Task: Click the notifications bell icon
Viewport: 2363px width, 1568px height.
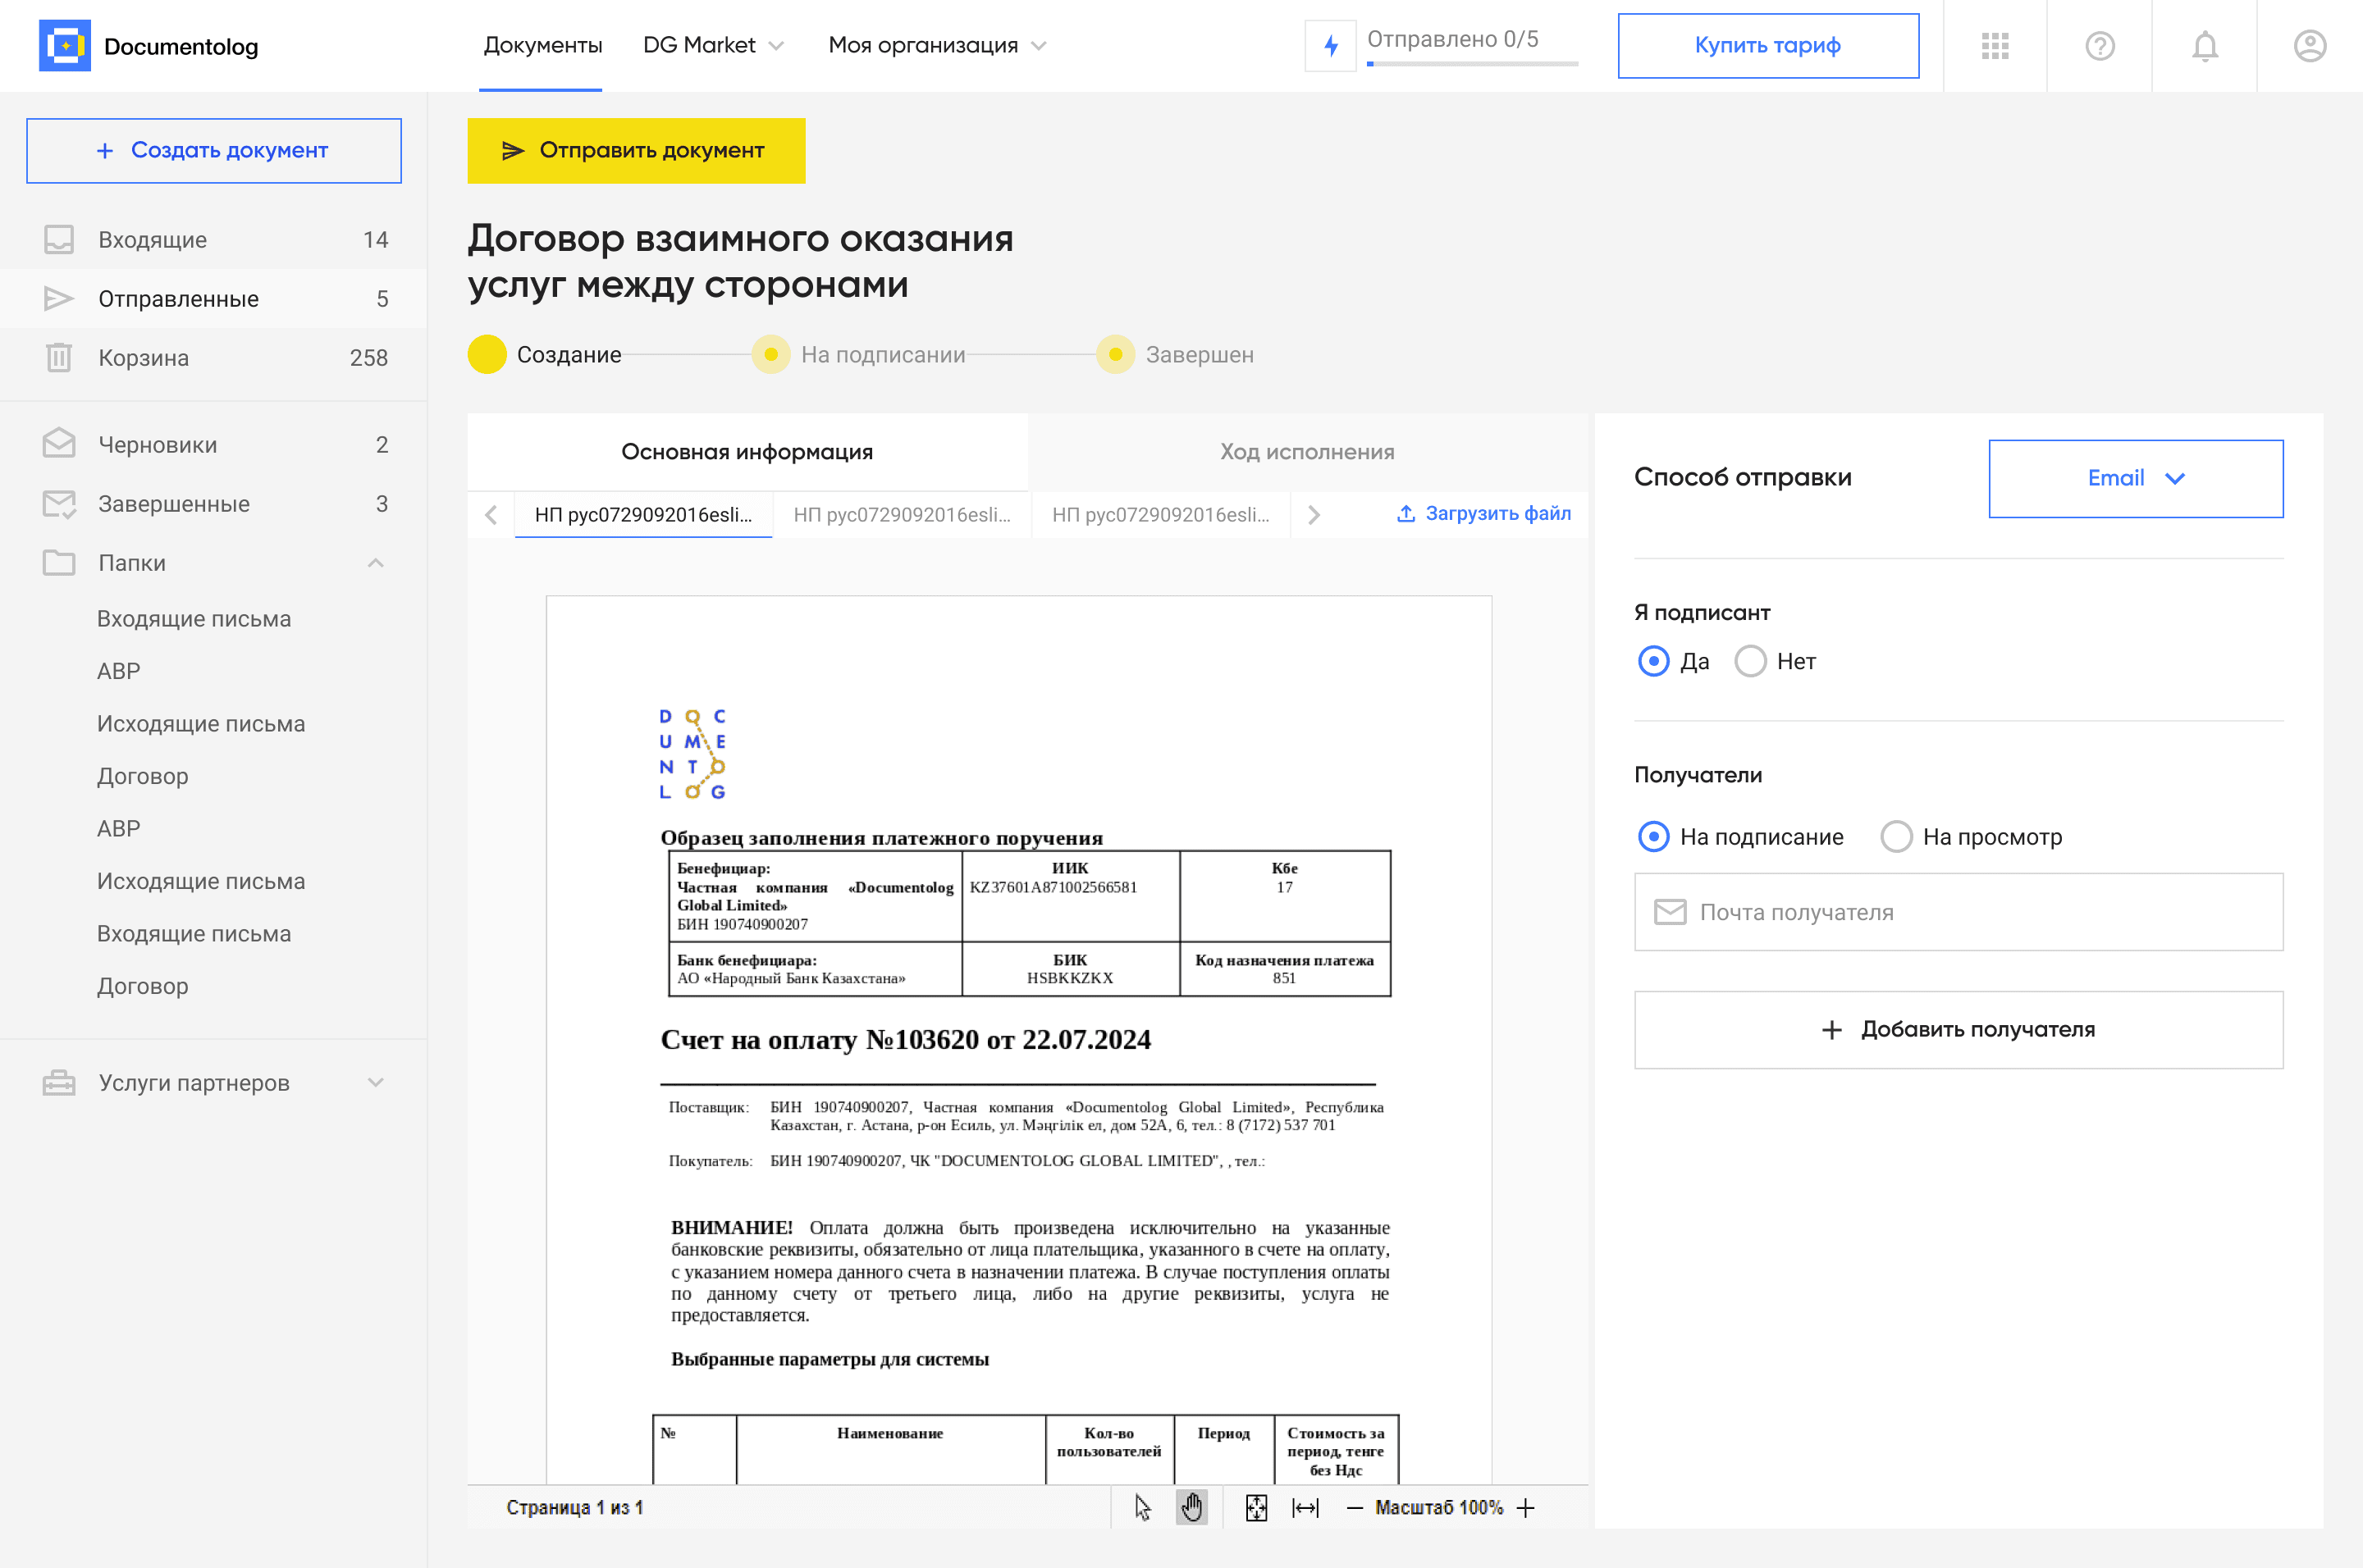Action: point(2204,46)
